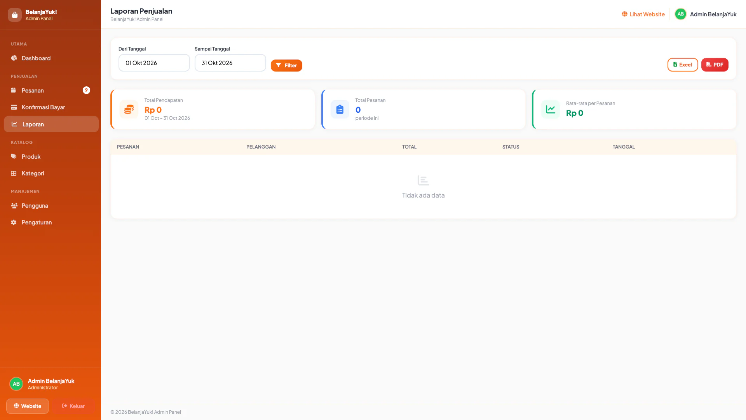Open the Dari Tanggal date field
The height and width of the screenshot is (420, 746).
coord(154,63)
